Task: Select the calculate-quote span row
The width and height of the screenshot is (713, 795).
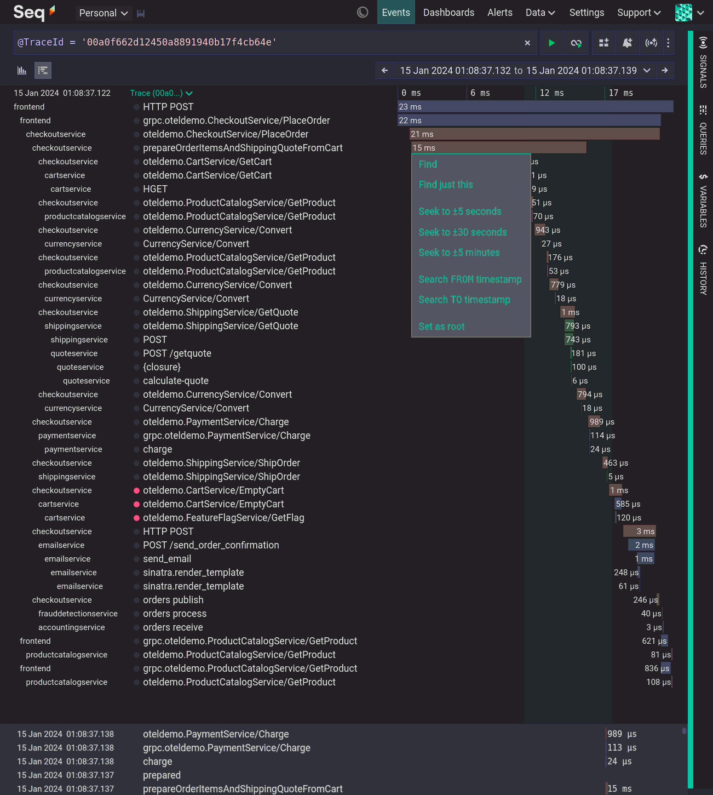Action: pos(343,381)
